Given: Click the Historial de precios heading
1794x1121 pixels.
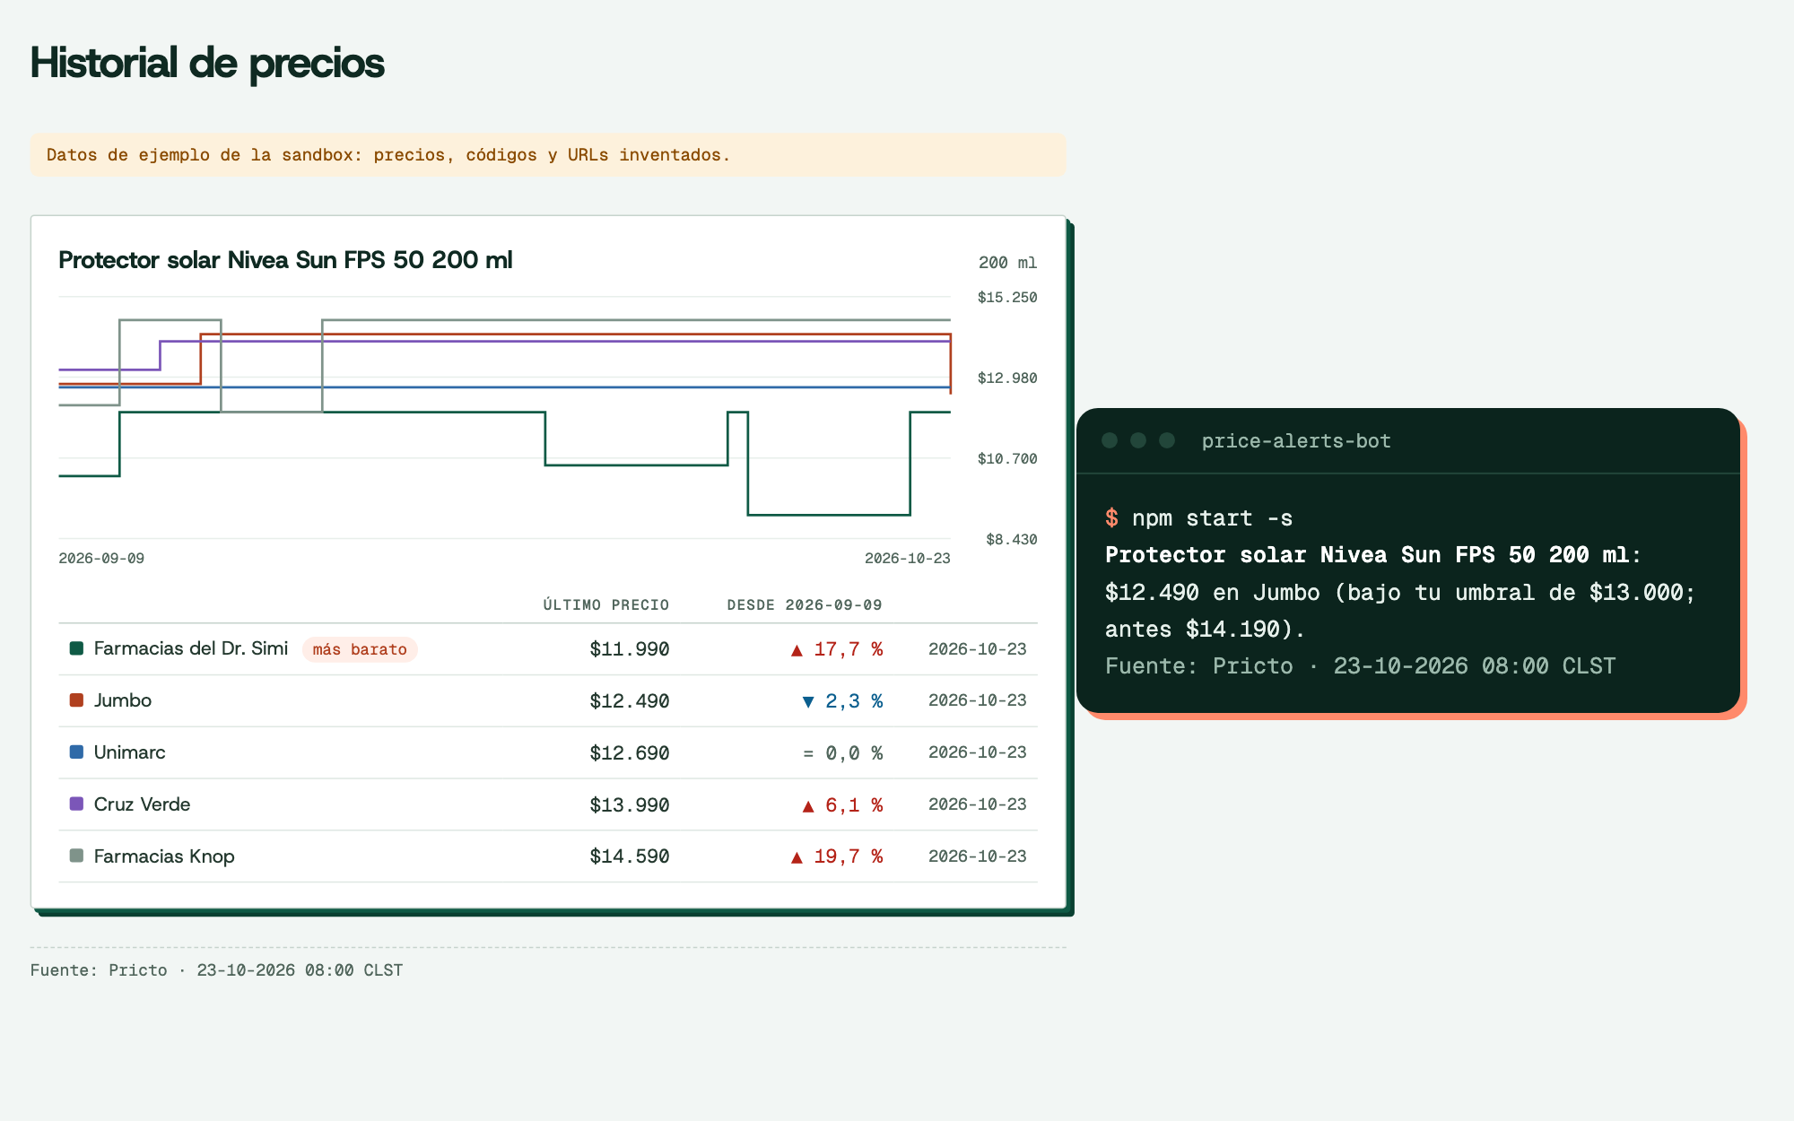Looking at the screenshot, I should pyautogui.click(x=207, y=64).
